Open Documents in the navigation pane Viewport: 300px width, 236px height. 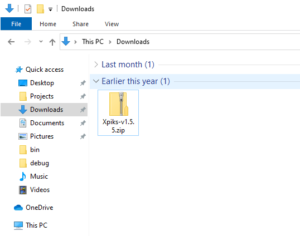(x=47, y=123)
